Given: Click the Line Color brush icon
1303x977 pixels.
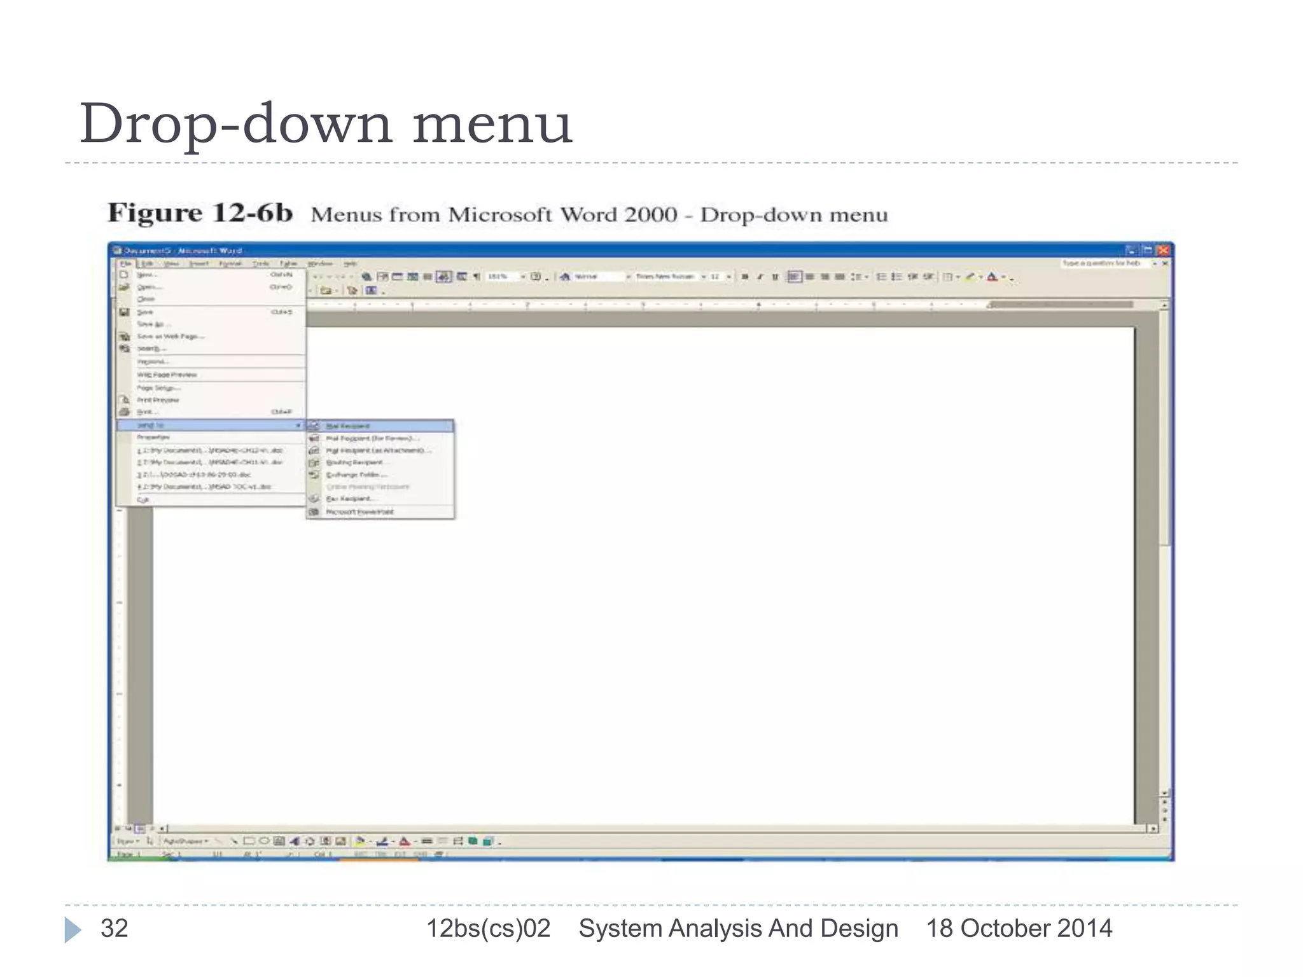Looking at the screenshot, I should coord(382,841).
